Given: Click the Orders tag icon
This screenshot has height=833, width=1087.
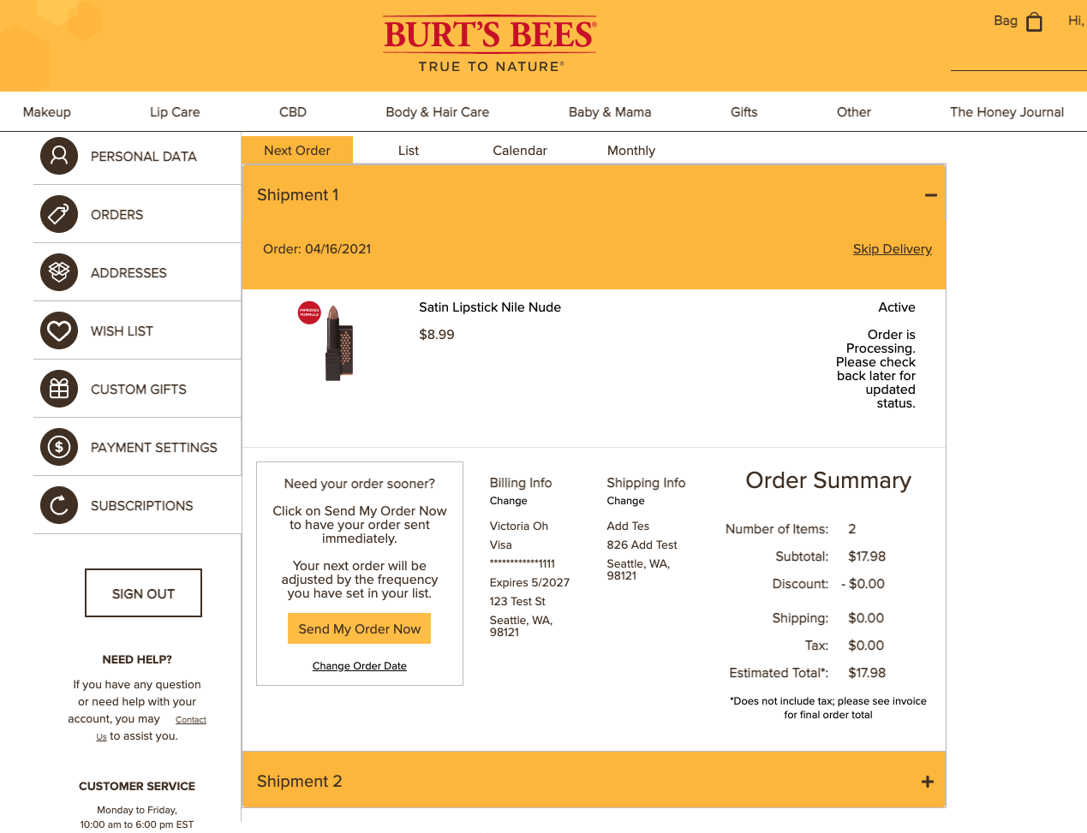Looking at the screenshot, I should 59,214.
